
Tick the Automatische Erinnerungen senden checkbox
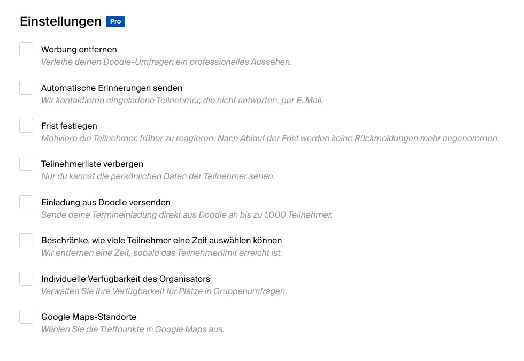(x=26, y=88)
